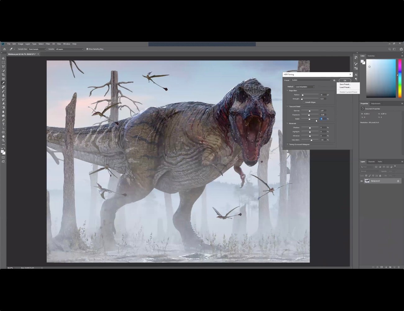Switch to the Channels tab
The image size is (404, 311).
pyautogui.click(x=371, y=162)
